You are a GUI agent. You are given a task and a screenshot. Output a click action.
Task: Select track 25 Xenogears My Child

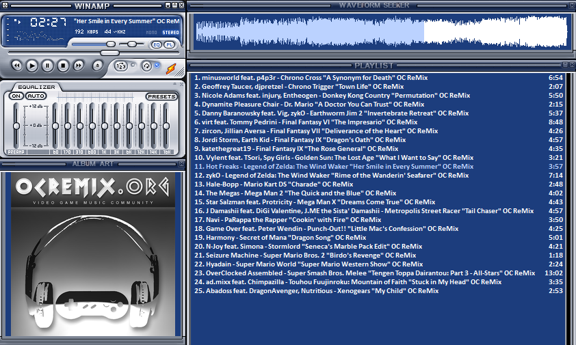click(x=378, y=290)
